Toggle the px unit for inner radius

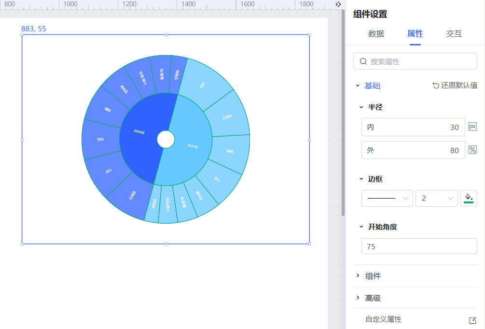472,127
